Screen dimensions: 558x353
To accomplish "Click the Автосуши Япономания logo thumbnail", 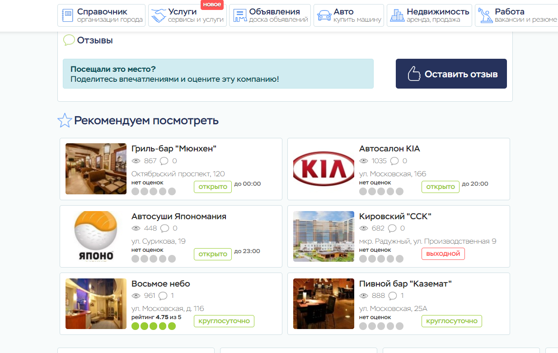I will coord(96,236).
